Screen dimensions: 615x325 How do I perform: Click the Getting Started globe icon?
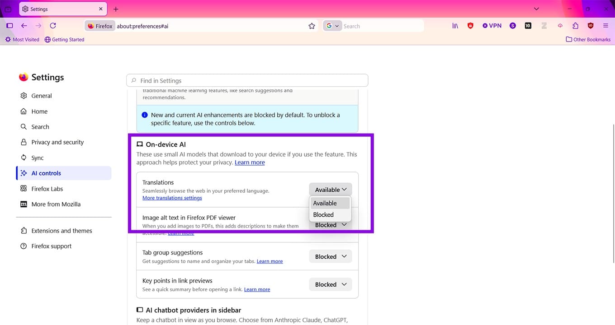point(47,40)
